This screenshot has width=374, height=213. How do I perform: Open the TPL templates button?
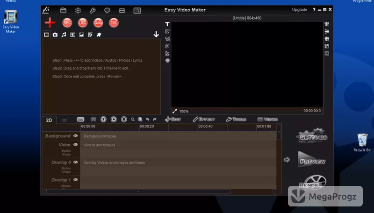(x=114, y=22)
